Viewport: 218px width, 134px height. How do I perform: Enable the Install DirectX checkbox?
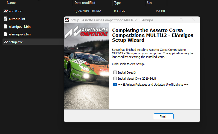(x=115, y=72)
